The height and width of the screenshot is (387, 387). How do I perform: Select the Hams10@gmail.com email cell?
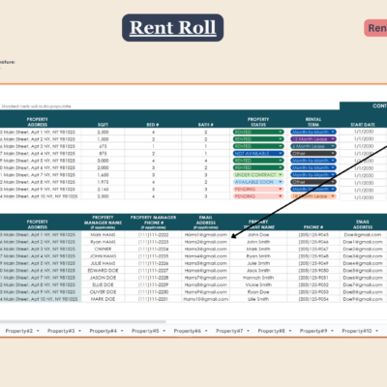click(206, 299)
